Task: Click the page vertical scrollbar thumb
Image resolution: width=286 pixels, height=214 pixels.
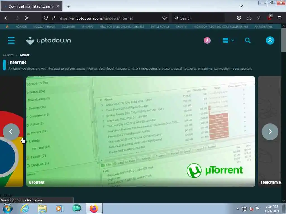Action: pos(283,40)
